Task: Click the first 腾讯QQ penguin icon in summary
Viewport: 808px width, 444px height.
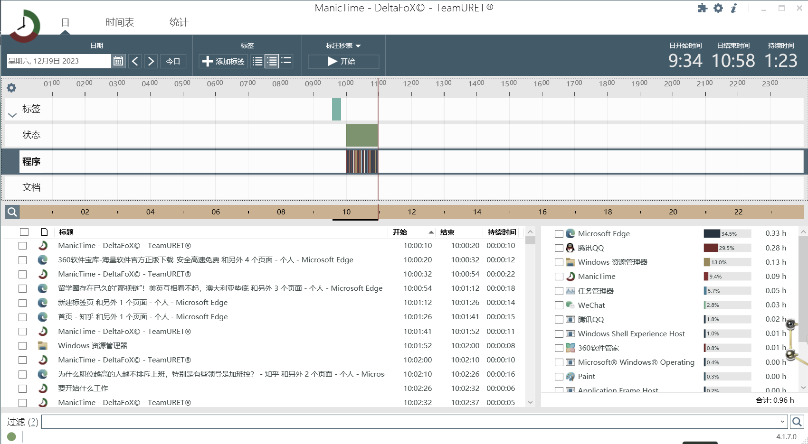Action: tap(570, 248)
